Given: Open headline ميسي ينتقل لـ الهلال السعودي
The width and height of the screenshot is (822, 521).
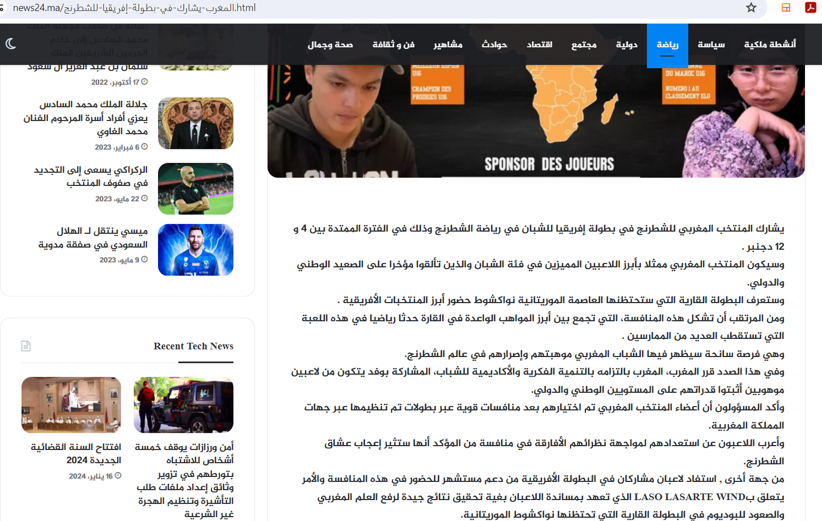Looking at the screenshot, I should 93,238.
